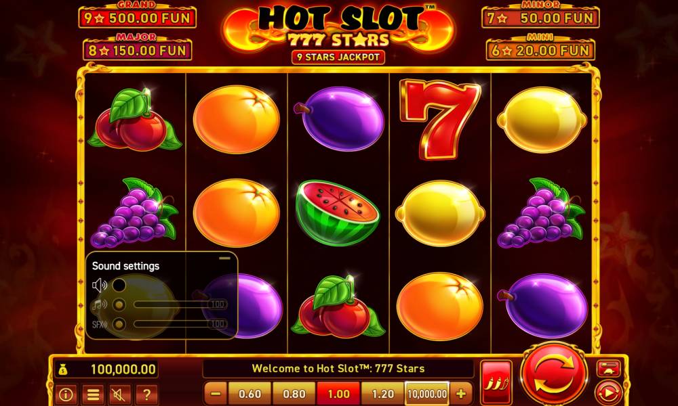
Task: Unmute sound with the crossed speaker icon
Action: click(x=120, y=394)
